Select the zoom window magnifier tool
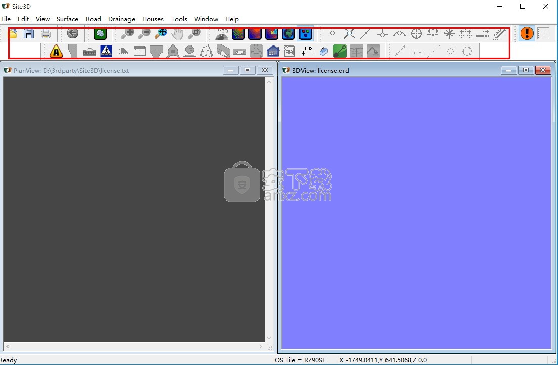Screen dimensions: 558x365 (x=195, y=34)
